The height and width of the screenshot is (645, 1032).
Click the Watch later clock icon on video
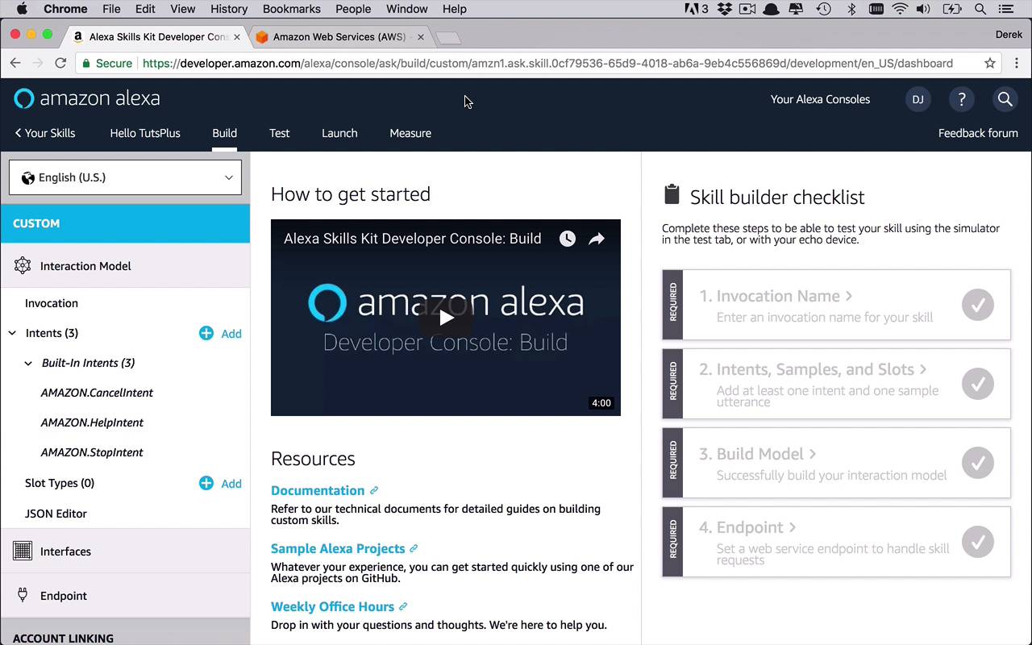tap(568, 239)
